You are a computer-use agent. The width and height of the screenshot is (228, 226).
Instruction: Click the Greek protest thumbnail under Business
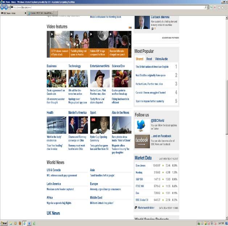(57, 79)
